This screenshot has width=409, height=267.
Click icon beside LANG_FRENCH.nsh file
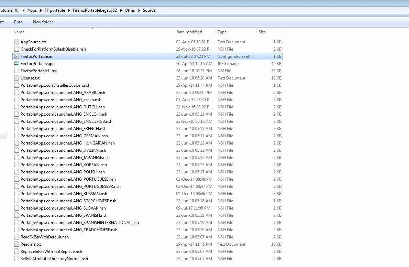[x=16, y=129]
